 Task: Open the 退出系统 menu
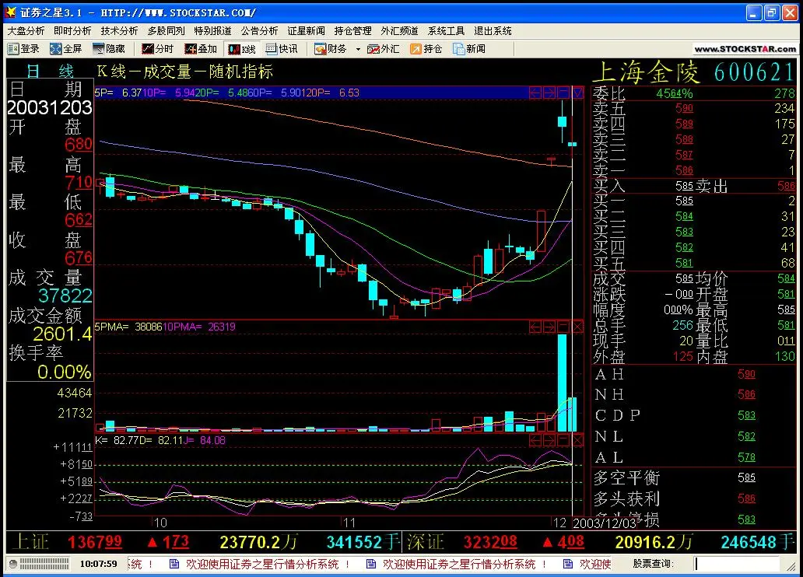tap(493, 31)
